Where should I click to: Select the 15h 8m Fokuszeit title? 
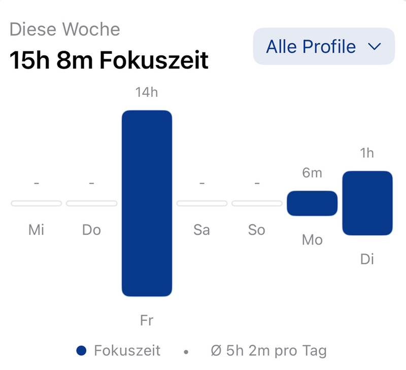tap(109, 59)
